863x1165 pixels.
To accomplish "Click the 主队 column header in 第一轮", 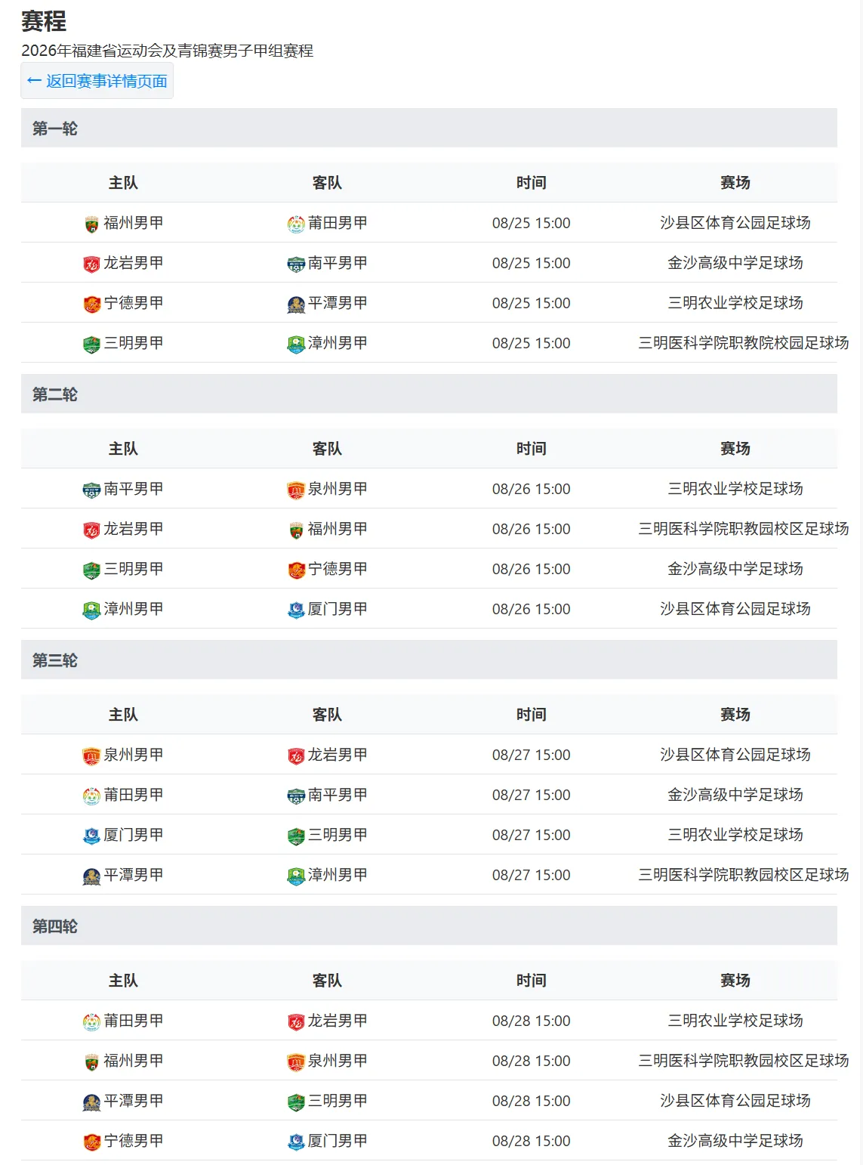I will (x=123, y=182).
